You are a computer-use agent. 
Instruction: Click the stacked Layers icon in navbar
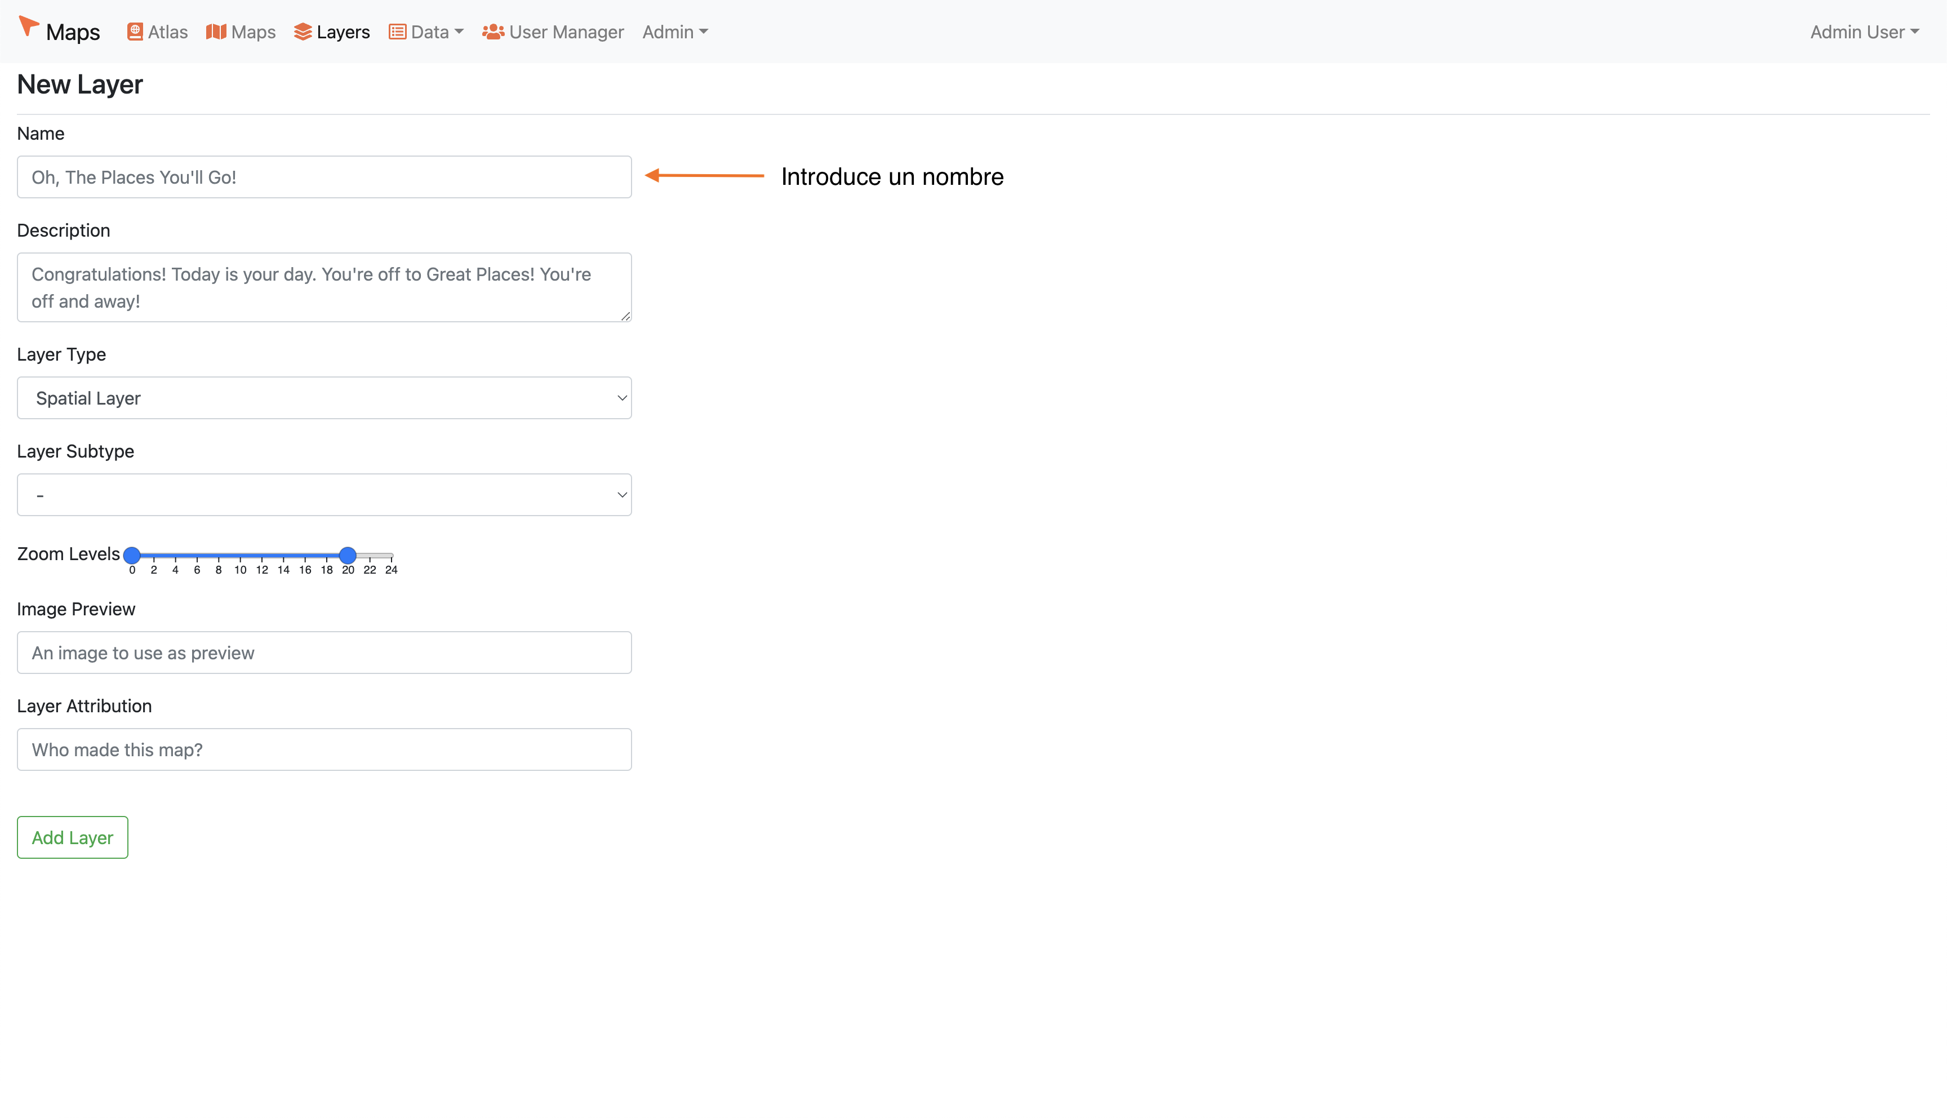(303, 32)
